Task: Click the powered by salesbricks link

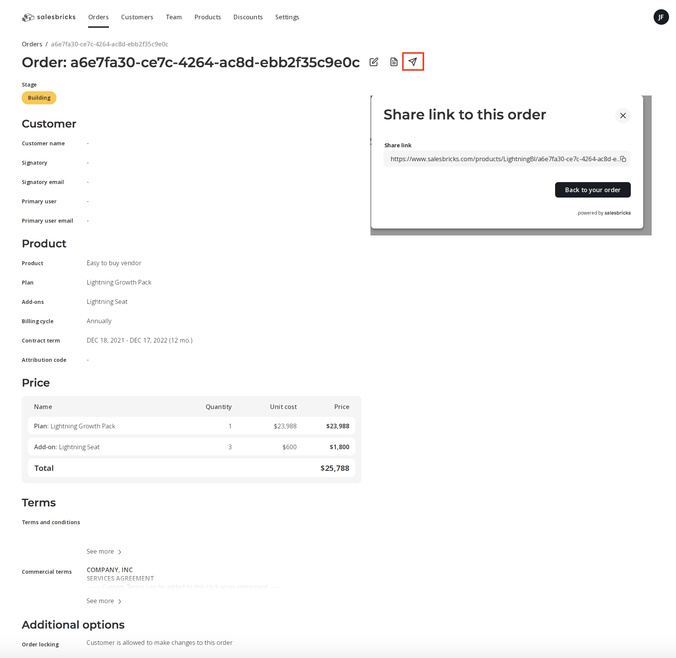Action: [604, 213]
